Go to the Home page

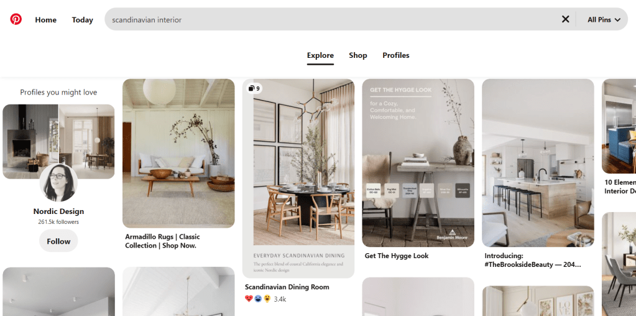(46, 20)
